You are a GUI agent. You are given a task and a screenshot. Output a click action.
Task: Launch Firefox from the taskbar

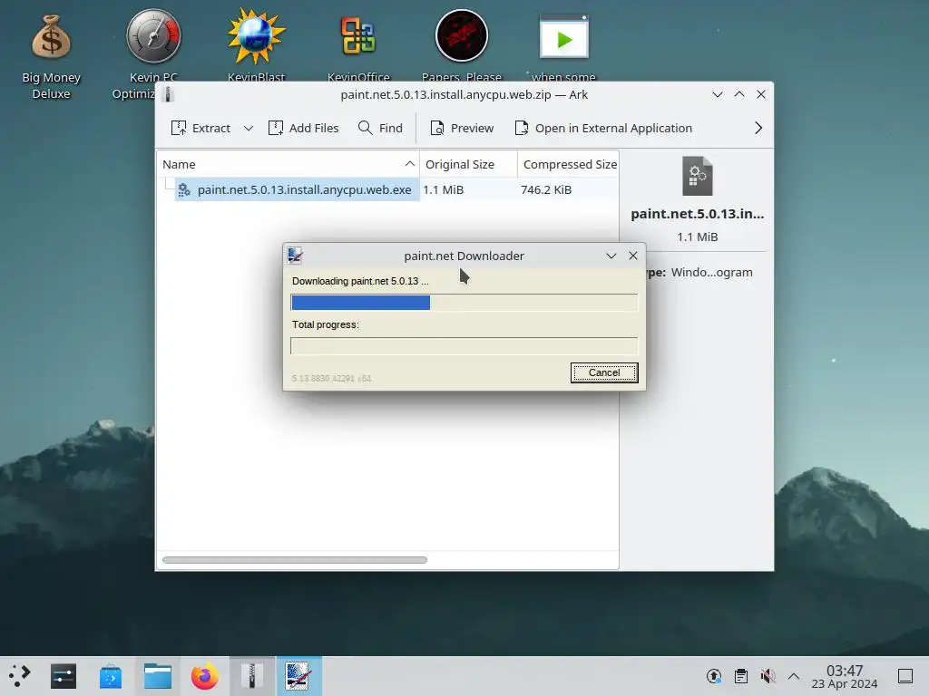(204, 676)
